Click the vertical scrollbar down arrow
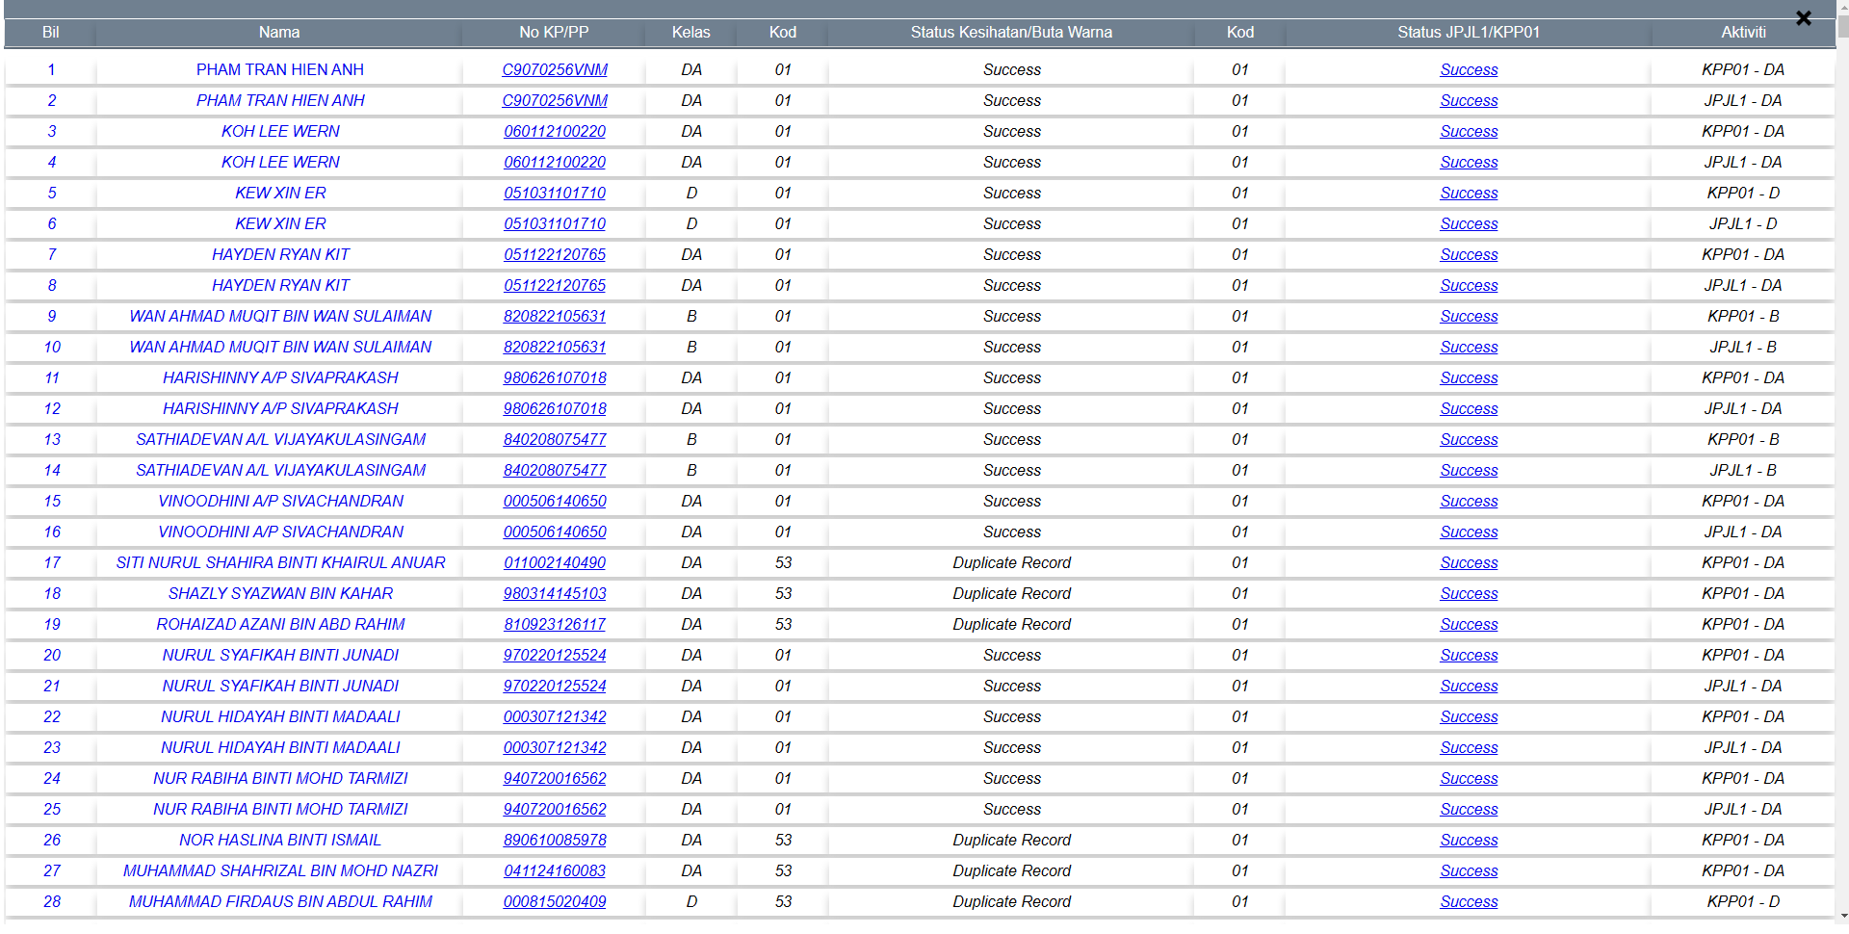This screenshot has width=1849, height=934. click(x=1842, y=916)
